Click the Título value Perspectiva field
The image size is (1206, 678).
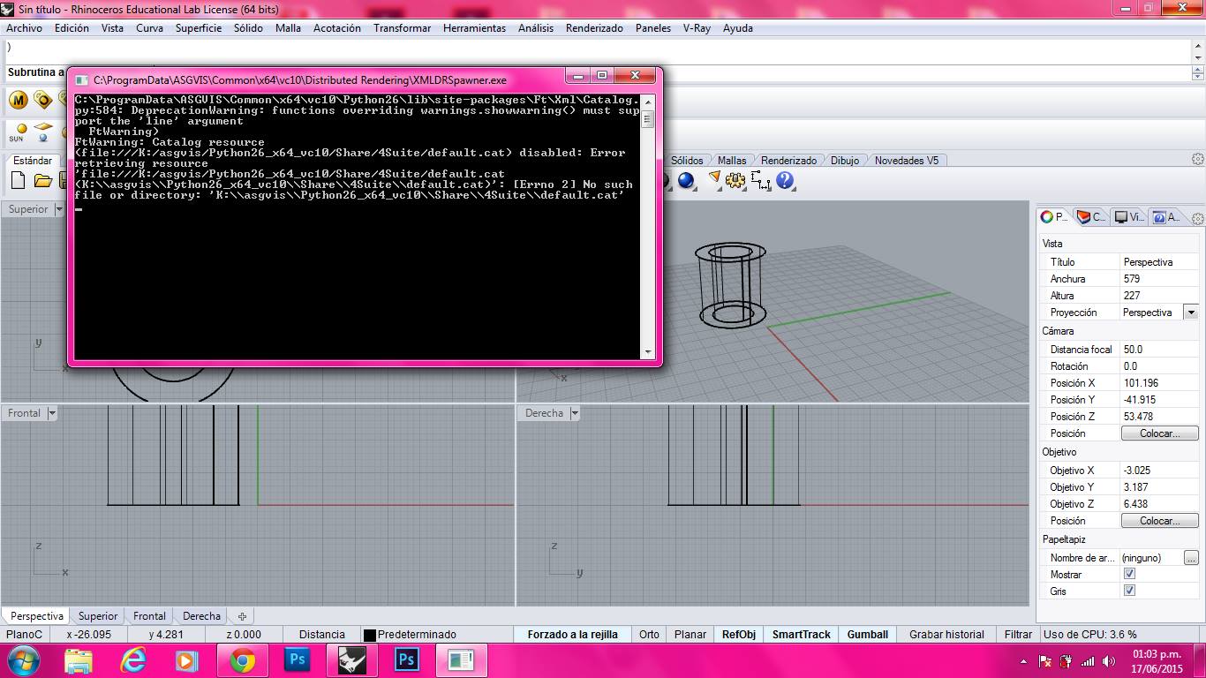pyautogui.click(x=1159, y=262)
